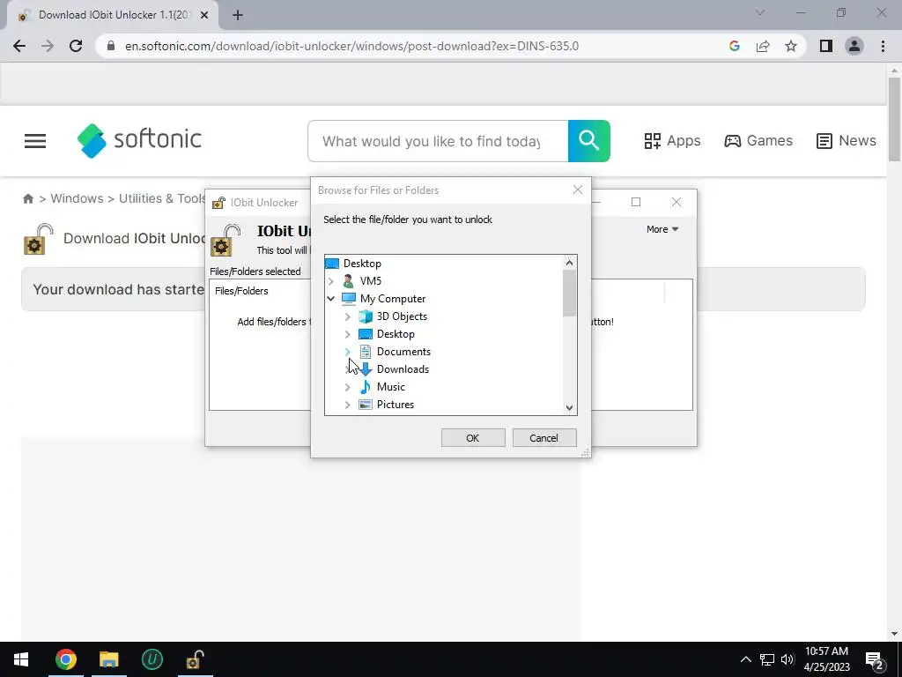The width and height of the screenshot is (902, 677).
Task: Click the Music note icon
Action: (x=366, y=387)
